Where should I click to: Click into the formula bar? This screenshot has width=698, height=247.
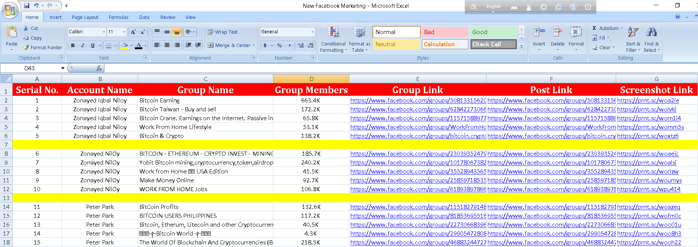pos(400,68)
